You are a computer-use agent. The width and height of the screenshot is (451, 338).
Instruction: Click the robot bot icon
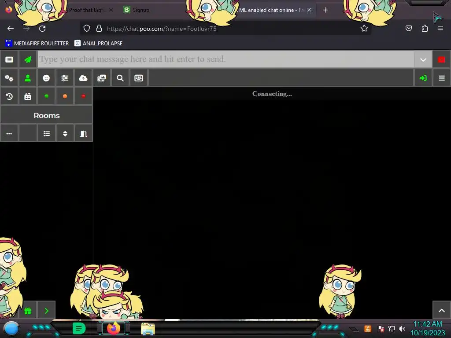[28, 96]
